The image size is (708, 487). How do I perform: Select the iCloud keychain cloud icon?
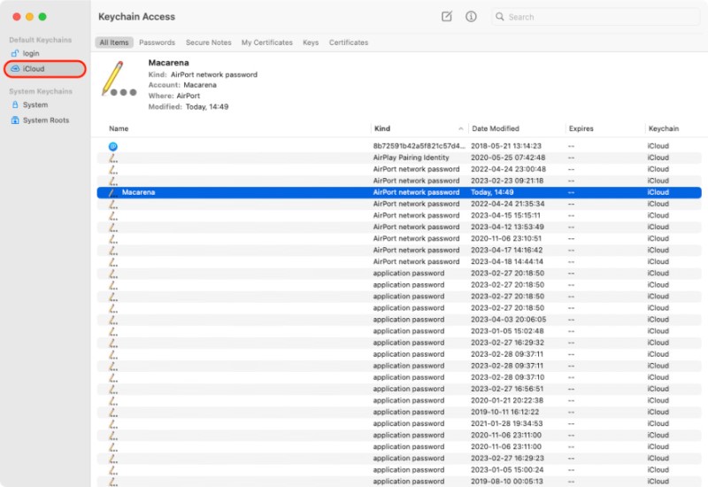pos(15,69)
